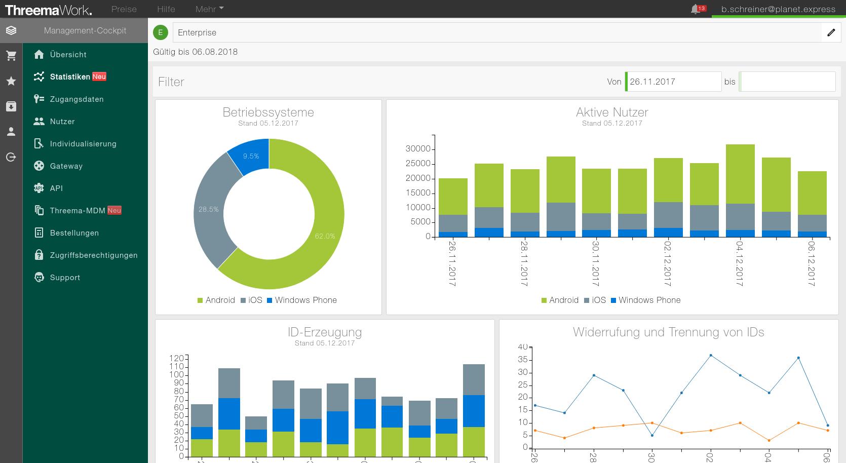846x463 pixels.
Task: Click the Filter heading
Action: (x=171, y=82)
